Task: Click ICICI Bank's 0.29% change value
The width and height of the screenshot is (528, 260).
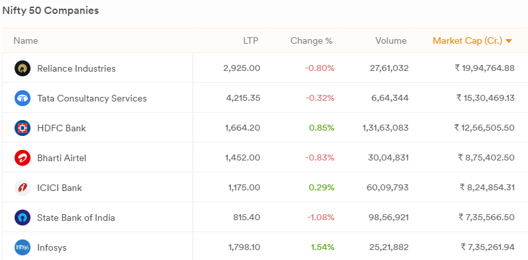Action: pos(322,188)
